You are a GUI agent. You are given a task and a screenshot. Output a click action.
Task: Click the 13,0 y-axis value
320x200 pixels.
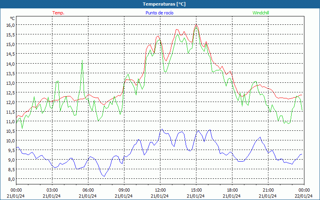(11, 83)
